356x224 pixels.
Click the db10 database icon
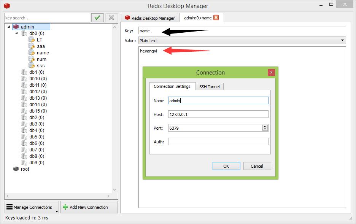tap(24, 78)
